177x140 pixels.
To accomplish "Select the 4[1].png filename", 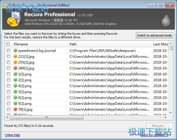I will pyautogui.click(x=25, y=86).
